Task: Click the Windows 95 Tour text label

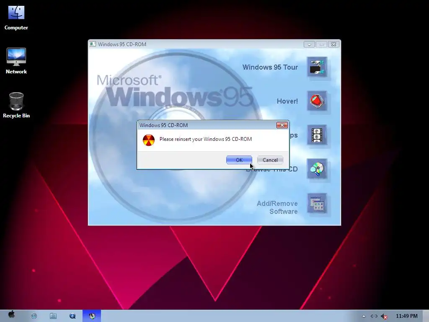Action: click(x=270, y=67)
